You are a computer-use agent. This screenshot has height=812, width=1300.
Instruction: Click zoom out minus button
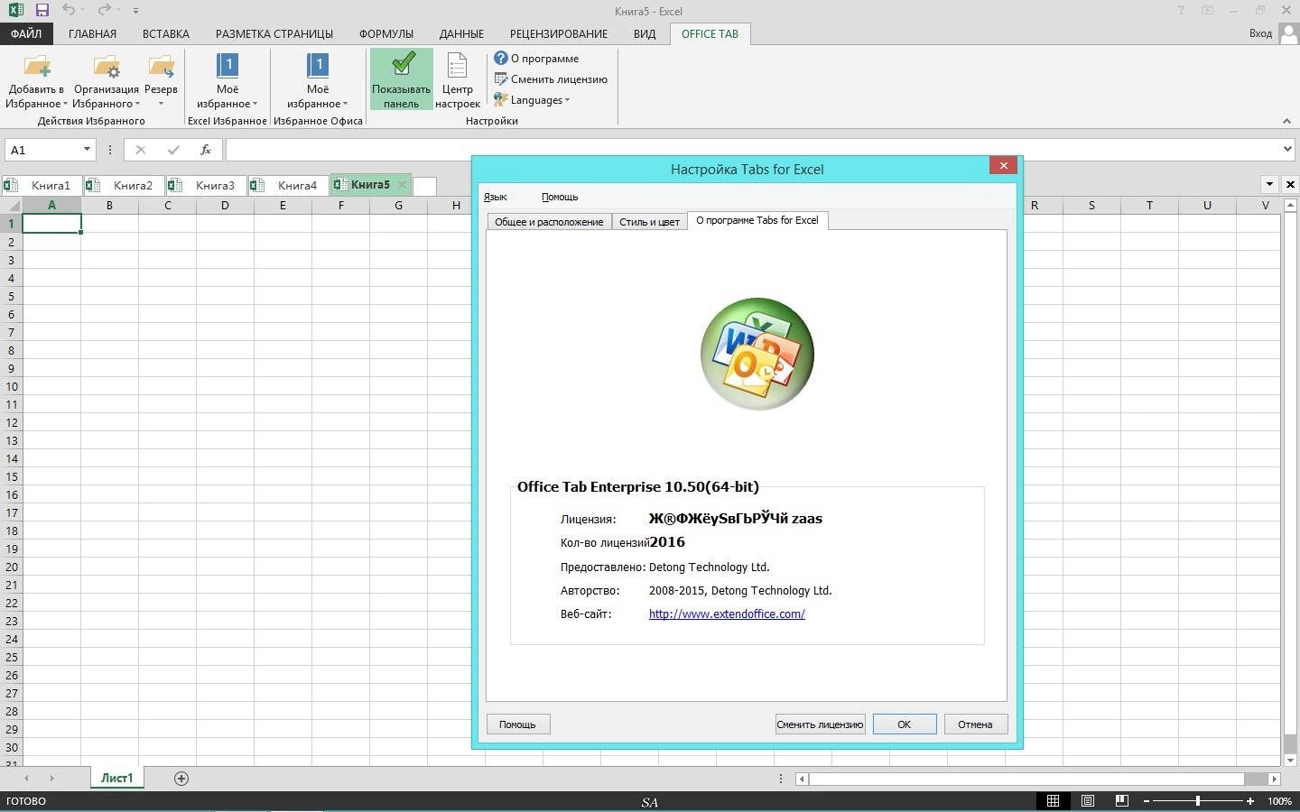coord(1147,800)
